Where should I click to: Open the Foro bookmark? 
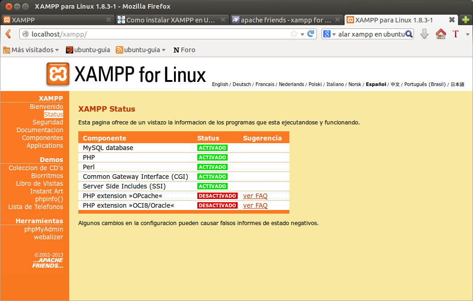(184, 50)
